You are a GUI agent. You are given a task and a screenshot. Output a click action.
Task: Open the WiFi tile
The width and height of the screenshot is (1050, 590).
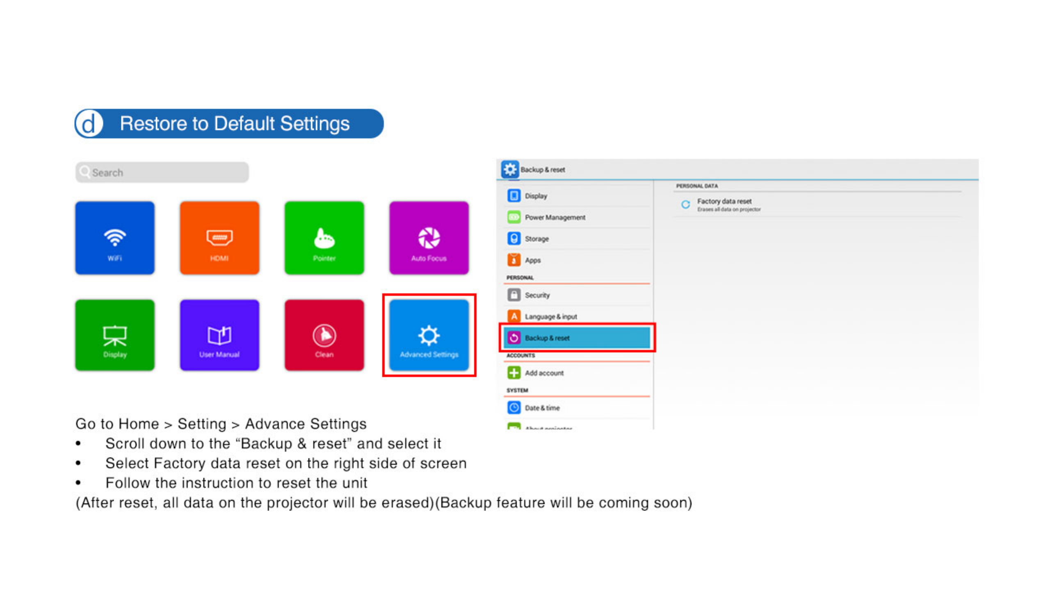tap(115, 238)
